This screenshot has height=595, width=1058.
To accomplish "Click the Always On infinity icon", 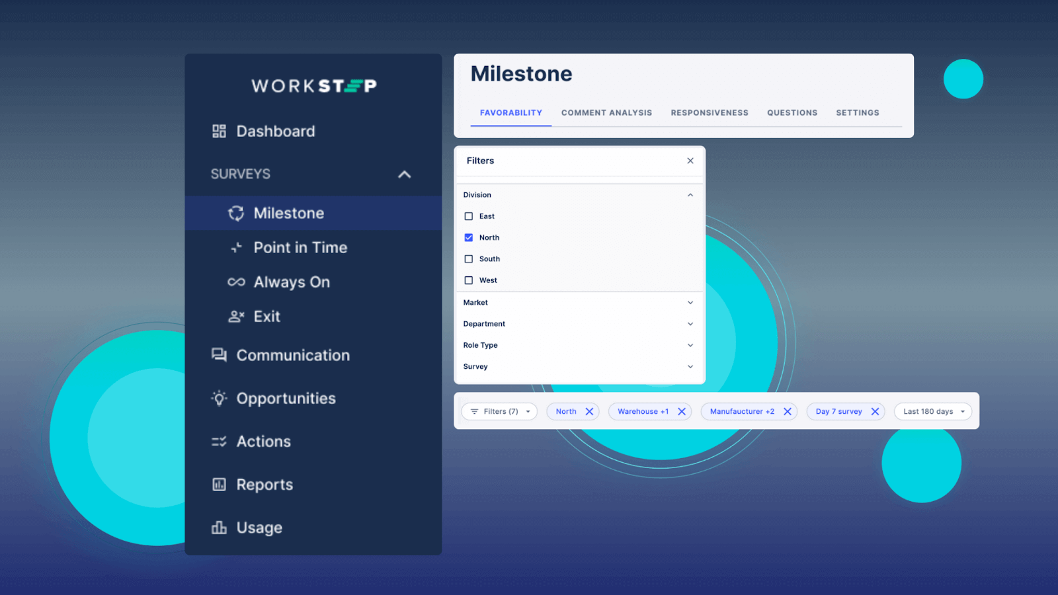I will (x=236, y=282).
